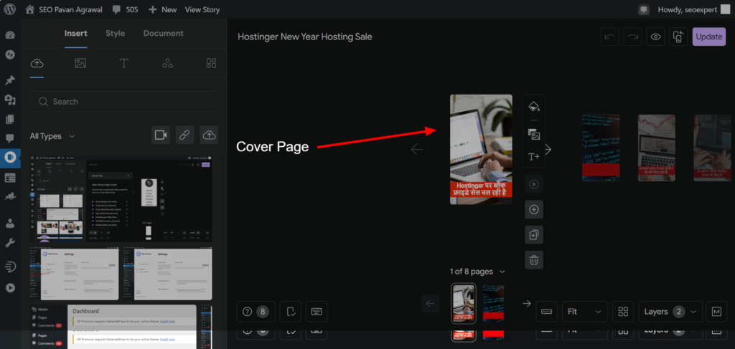Open the Page Templates library tab
Screen dimensions: 735x349
[211, 63]
